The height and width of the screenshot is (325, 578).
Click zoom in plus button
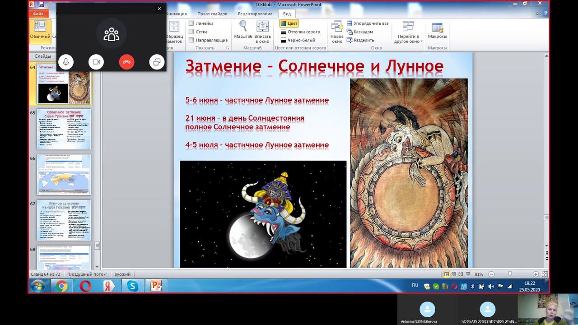click(536, 274)
